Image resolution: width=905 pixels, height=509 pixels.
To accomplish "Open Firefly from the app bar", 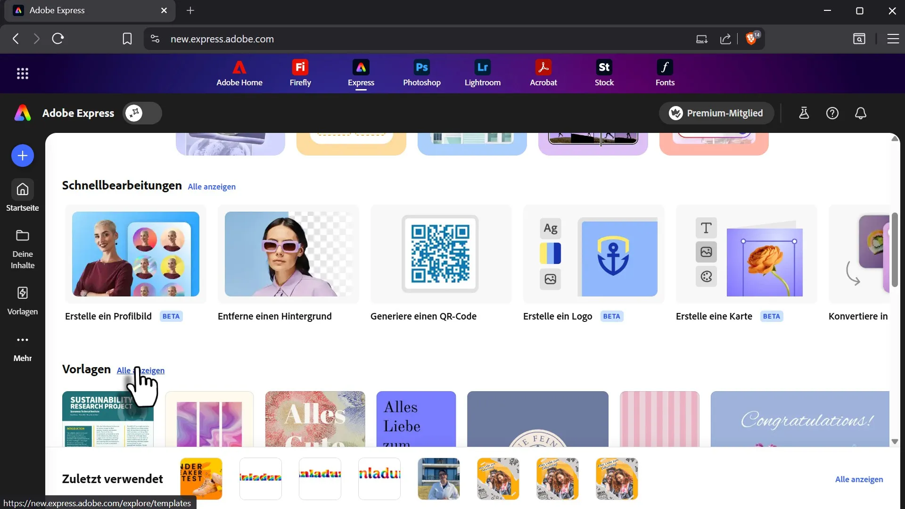I will pyautogui.click(x=300, y=73).
